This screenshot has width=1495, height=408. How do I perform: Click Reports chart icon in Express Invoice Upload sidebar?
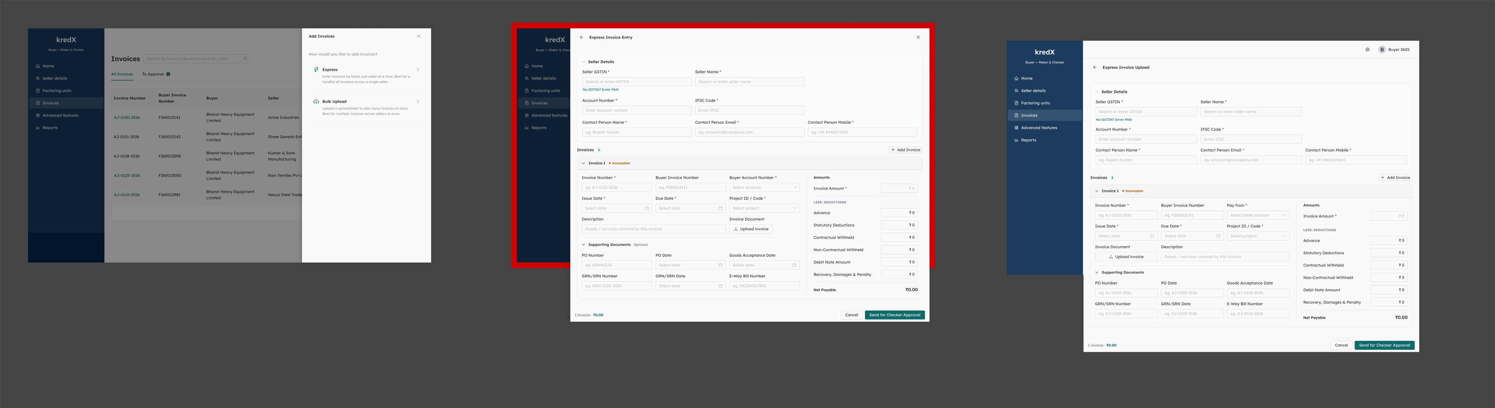(1016, 140)
